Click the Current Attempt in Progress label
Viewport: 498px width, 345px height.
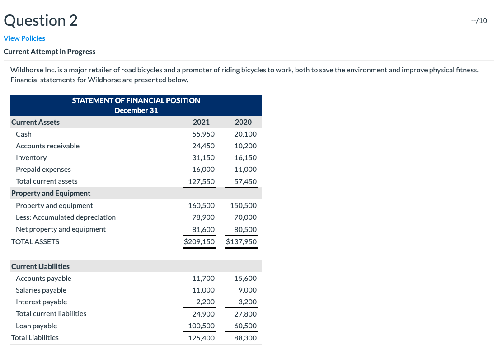coord(49,52)
